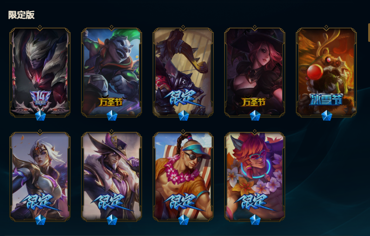370x236 pixels.
Task: Click the 万圣节 badge on the witch card
Action: coord(254,102)
